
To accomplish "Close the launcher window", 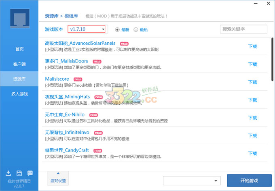I will click(269, 3).
